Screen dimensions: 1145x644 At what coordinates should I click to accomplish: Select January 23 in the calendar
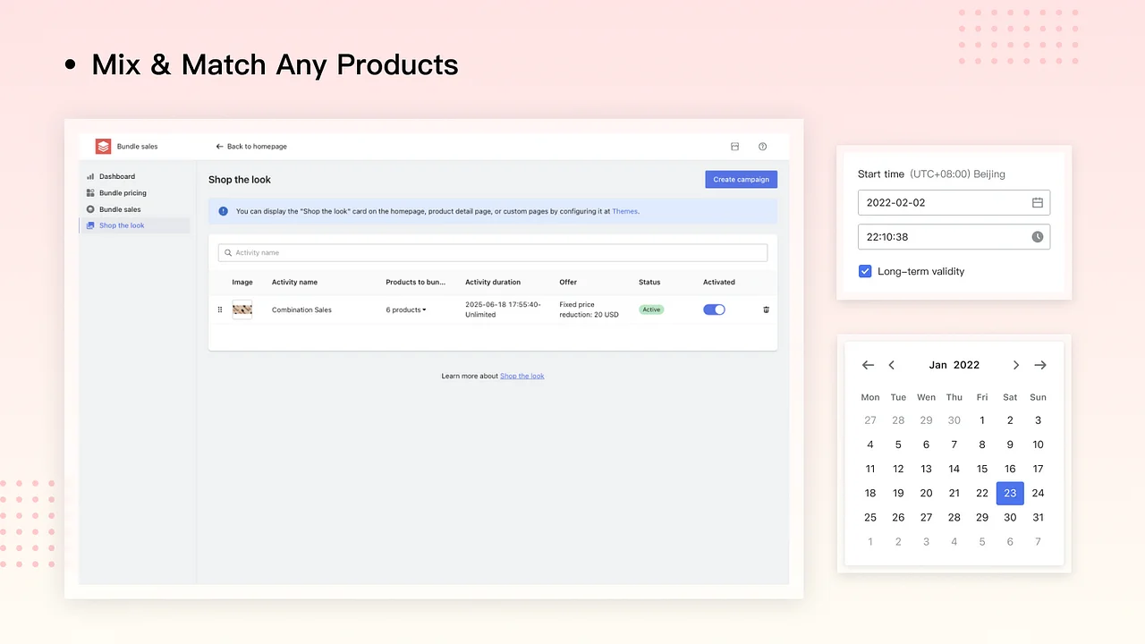pos(1010,493)
